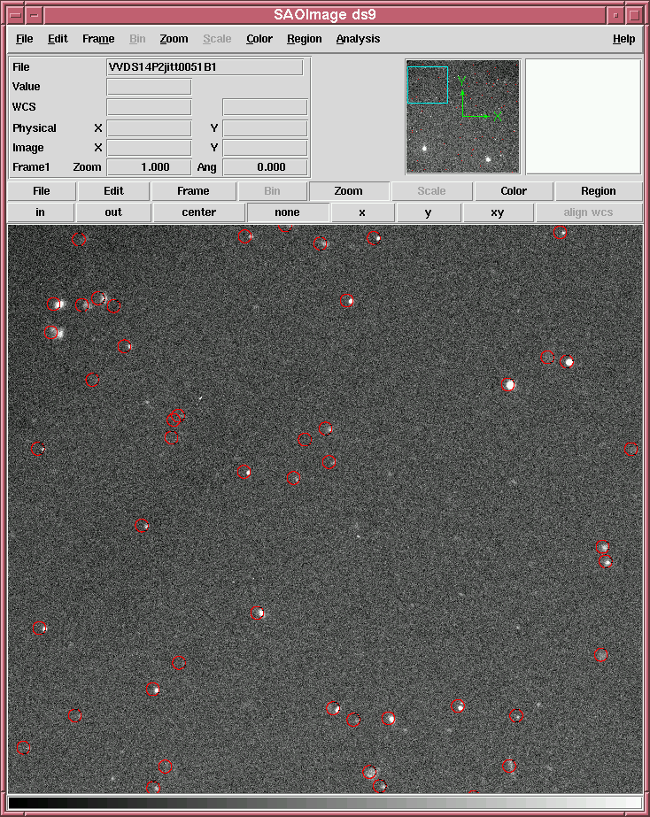Select the "none" flip option
Image resolution: width=650 pixels, height=817 pixels.
[x=287, y=212]
